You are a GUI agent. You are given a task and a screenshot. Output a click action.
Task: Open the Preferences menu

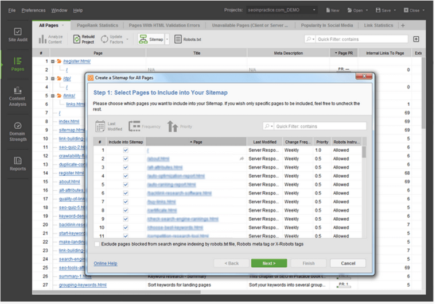pos(33,10)
